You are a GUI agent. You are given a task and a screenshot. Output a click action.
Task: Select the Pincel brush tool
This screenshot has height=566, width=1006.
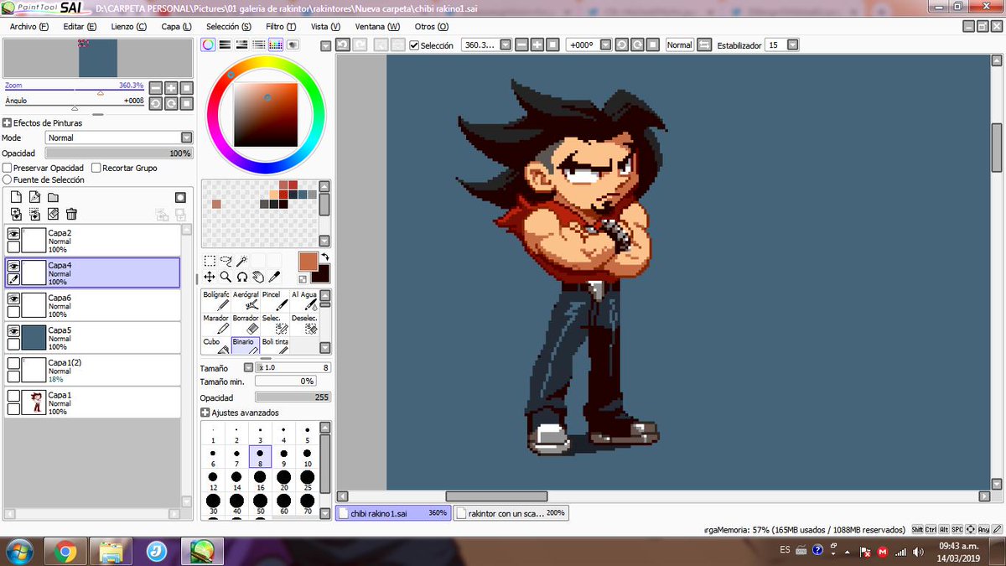(x=275, y=301)
